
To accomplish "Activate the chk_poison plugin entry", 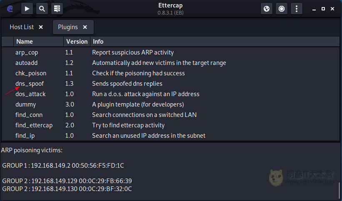I will pos(170,73).
